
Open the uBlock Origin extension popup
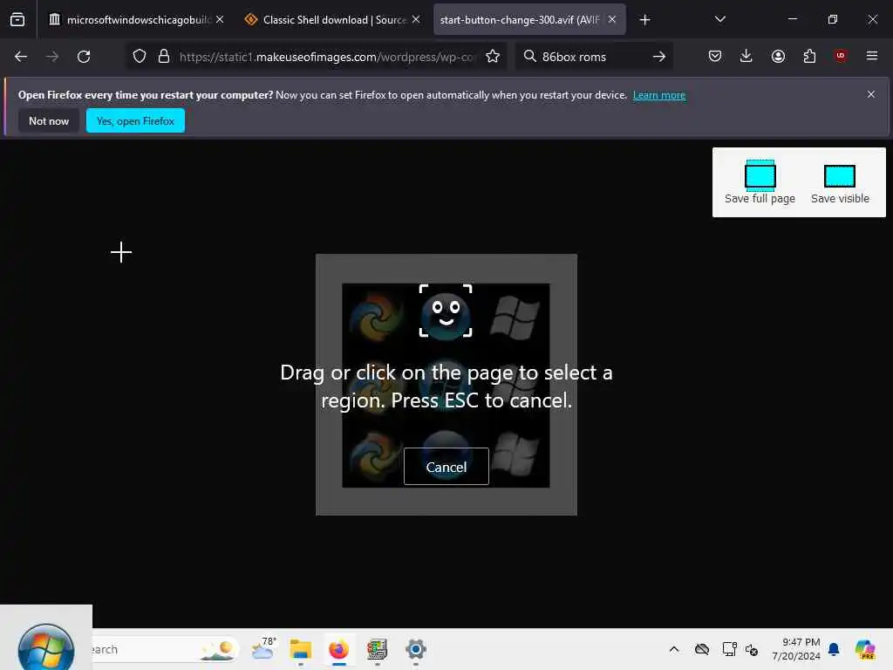(x=841, y=56)
